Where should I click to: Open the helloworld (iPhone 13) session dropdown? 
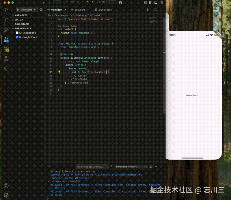coord(131,167)
